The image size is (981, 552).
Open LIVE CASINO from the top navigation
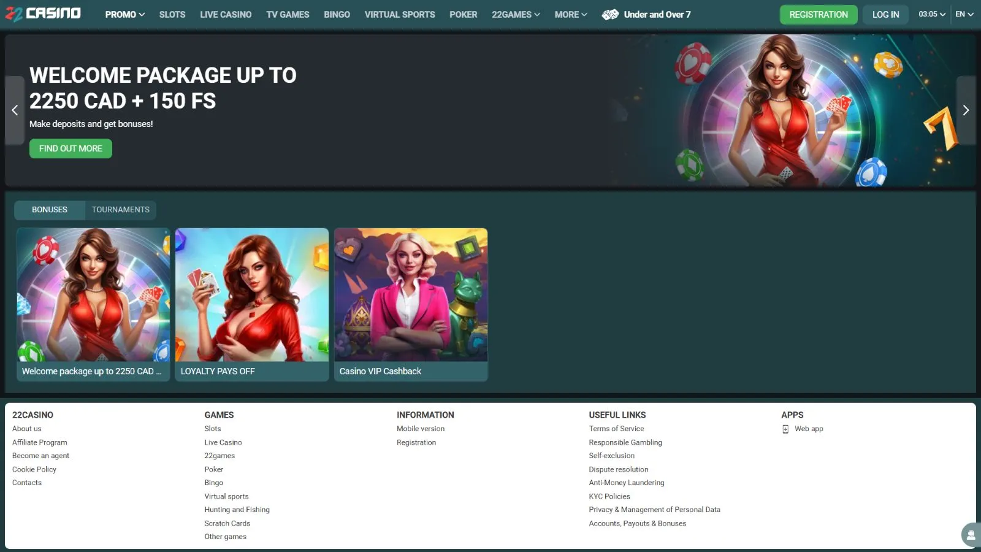226,15
